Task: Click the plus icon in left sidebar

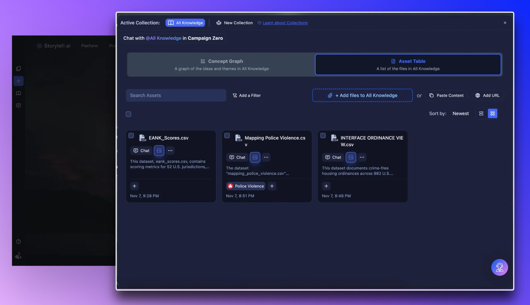Action: [x=19, y=81]
